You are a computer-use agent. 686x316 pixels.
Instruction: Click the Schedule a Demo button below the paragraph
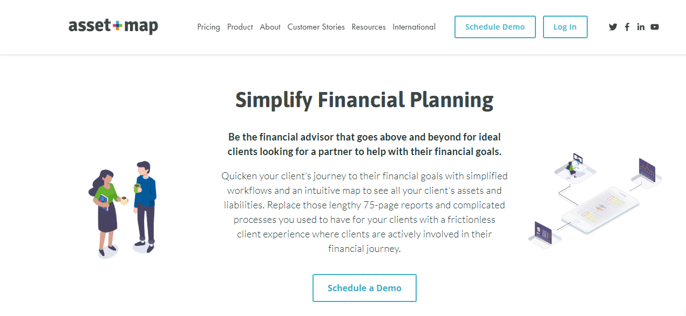[364, 288]
